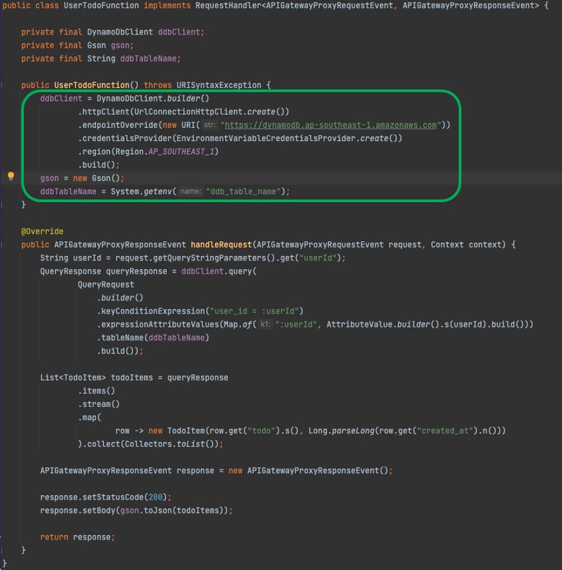This screenshot has height=570, width=562.
Task: Click the yellow lightbulb quick-fix icon
Action: click(11, 176)
